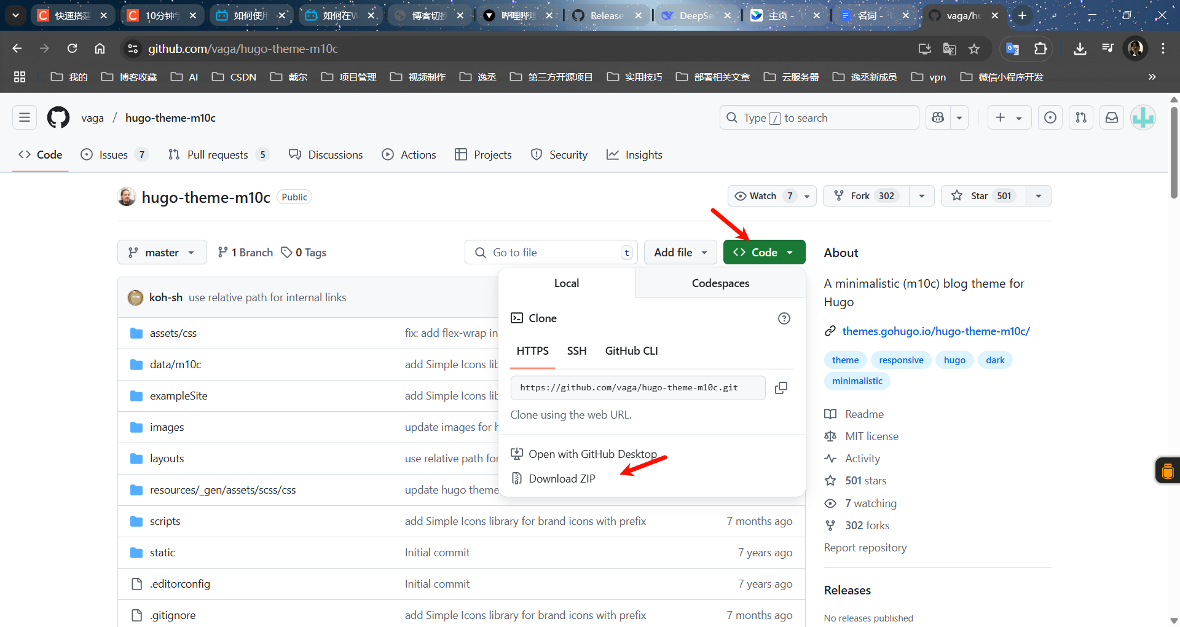Open the Issues shortcut icon in header

1050,117
